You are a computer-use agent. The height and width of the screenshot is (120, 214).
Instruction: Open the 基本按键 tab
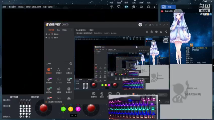coord(14,97)
